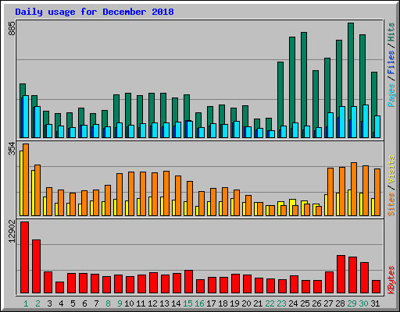Click day label 12 on the x-axis
This screenshot has height=312, width=400.
click(x=152, y=303)
